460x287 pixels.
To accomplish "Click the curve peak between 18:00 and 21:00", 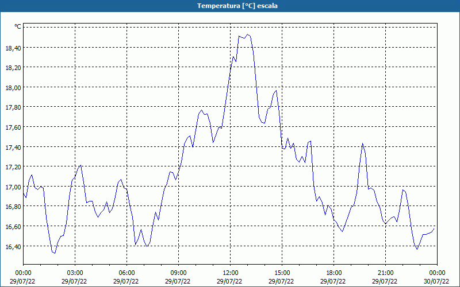I will (x=363, y=143).
